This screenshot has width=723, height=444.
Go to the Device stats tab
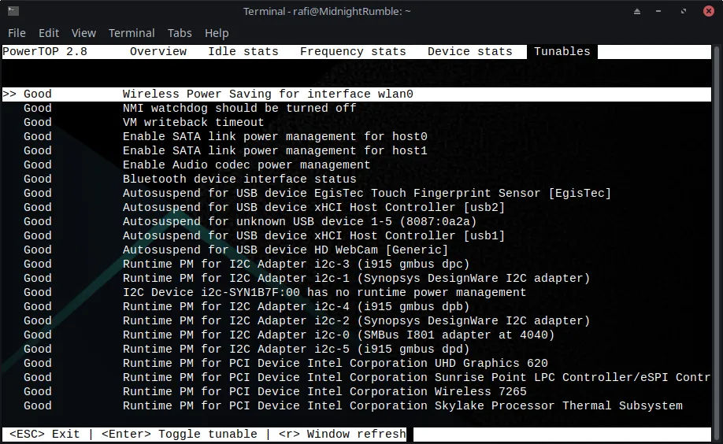[469, 52]
